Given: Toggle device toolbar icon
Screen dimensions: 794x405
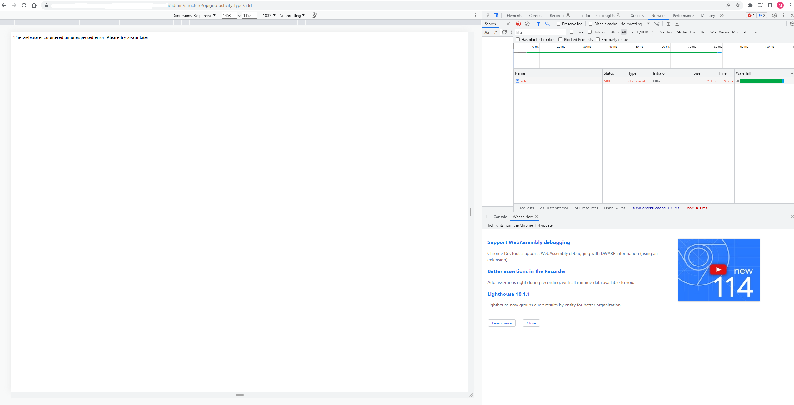Looking at the screenshot, I should 496,15.
